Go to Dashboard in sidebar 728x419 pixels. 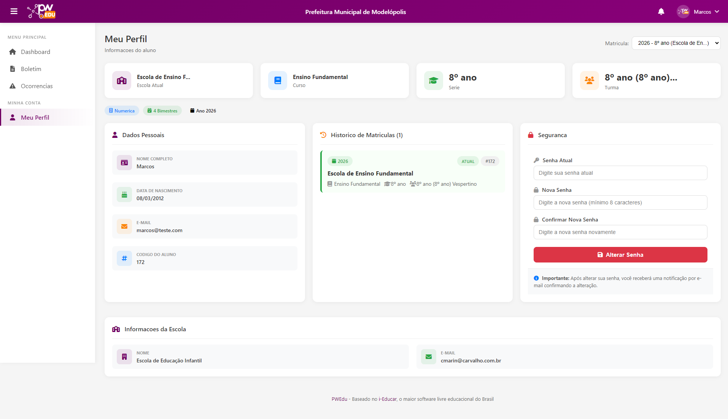click(35, 52)
